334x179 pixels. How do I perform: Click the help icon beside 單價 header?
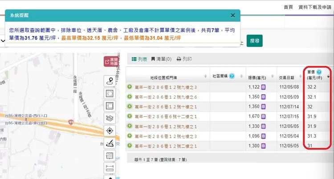(x=319, y=72)
